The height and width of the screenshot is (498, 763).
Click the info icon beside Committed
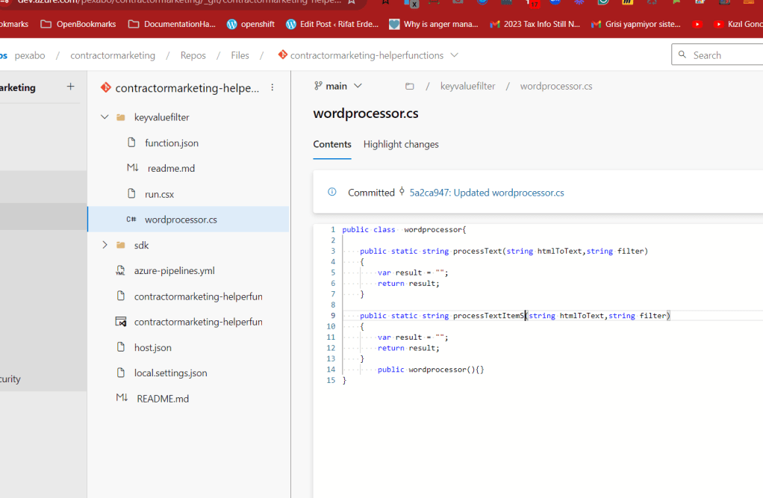tap(332, 192)
